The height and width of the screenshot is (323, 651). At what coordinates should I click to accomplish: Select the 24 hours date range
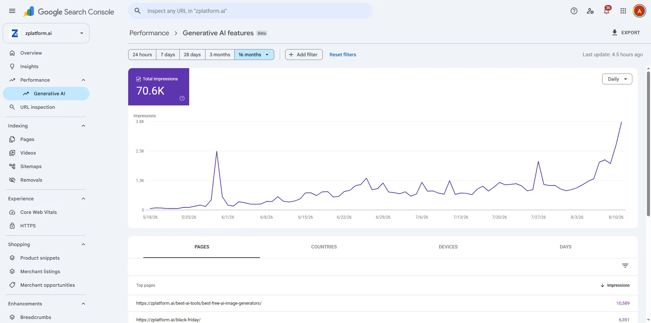142,55
